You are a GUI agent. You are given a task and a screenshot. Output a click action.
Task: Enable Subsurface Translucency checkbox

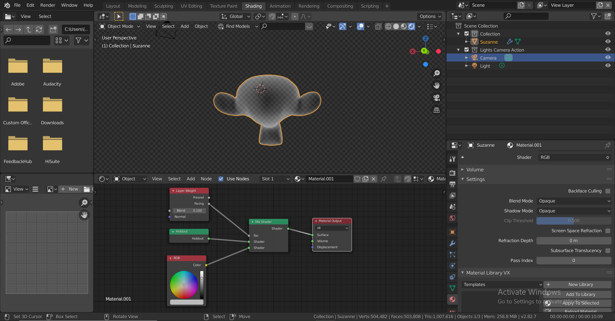tap(608, 251)
